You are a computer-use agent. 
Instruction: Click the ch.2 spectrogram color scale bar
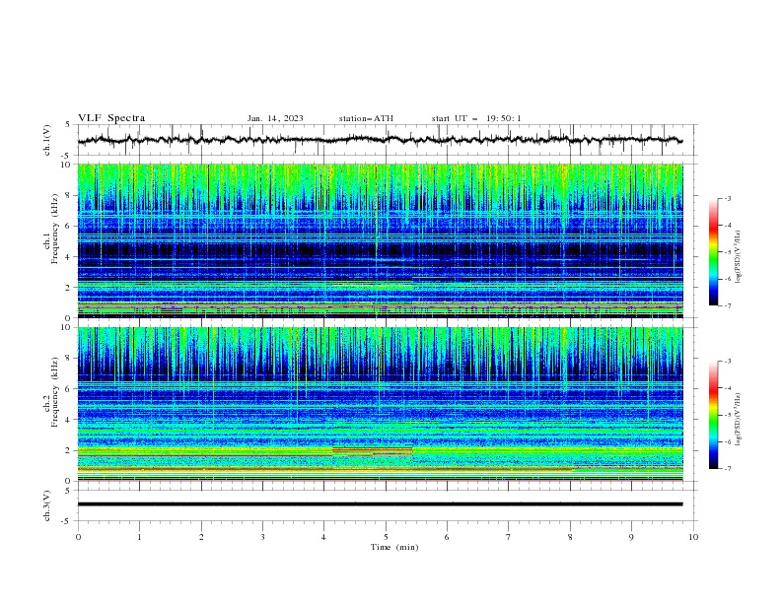pyautogui.click(x=714, y=415)
